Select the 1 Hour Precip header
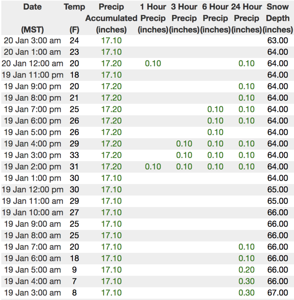This screenshot has height=300, width=294. click(x=153, y=18)
